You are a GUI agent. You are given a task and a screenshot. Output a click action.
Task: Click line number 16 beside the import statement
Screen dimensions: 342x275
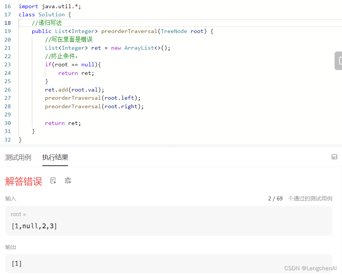point(7,6)
